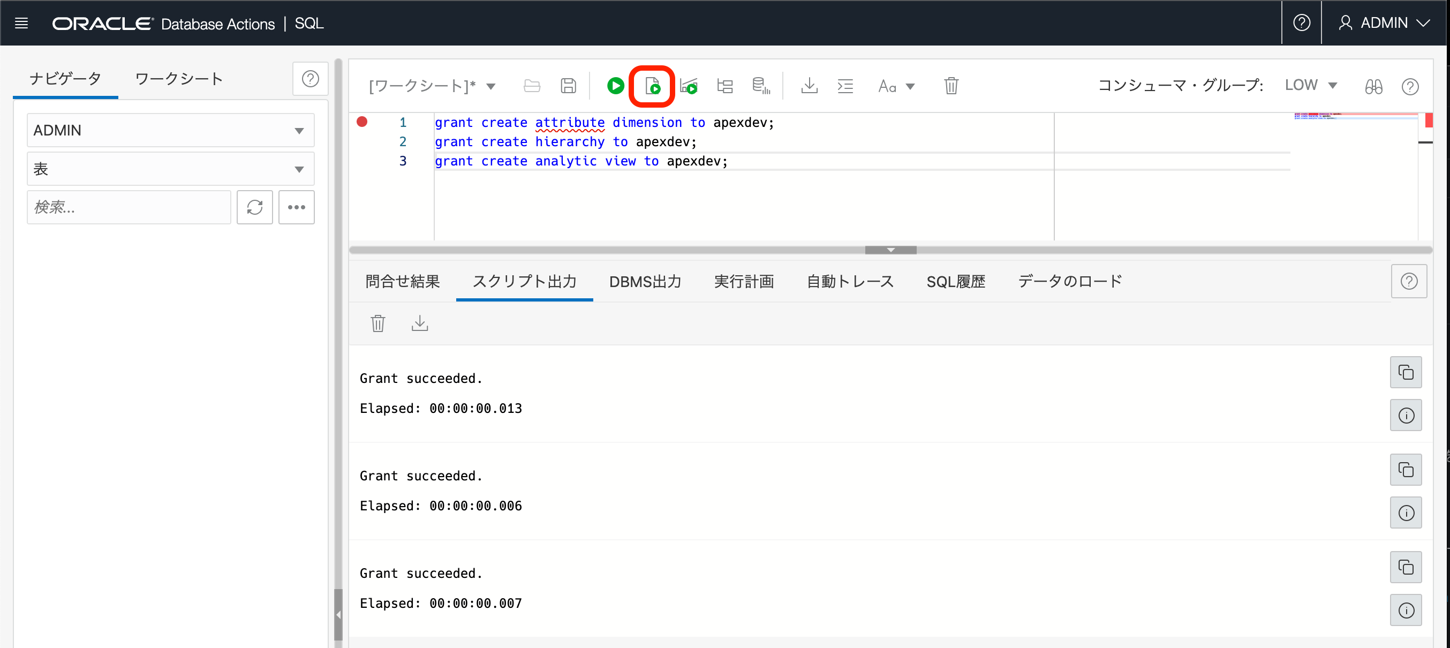Copy the first Grant succeeded output
The height and width of the screenshot is (648, 1450).
1405,372
